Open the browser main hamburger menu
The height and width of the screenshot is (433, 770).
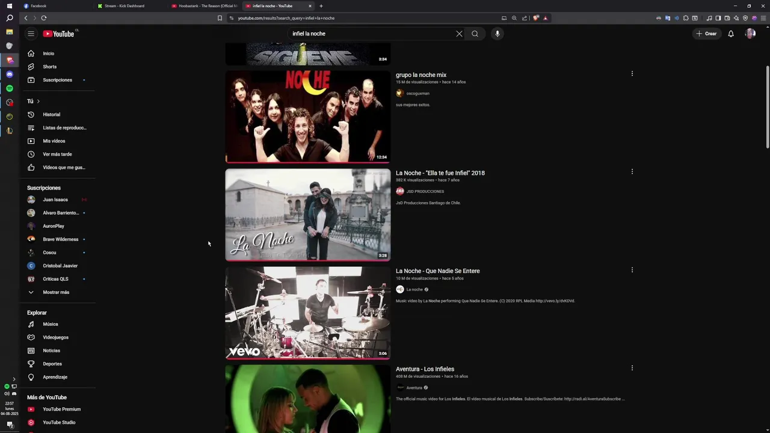(x=763, y=18)
